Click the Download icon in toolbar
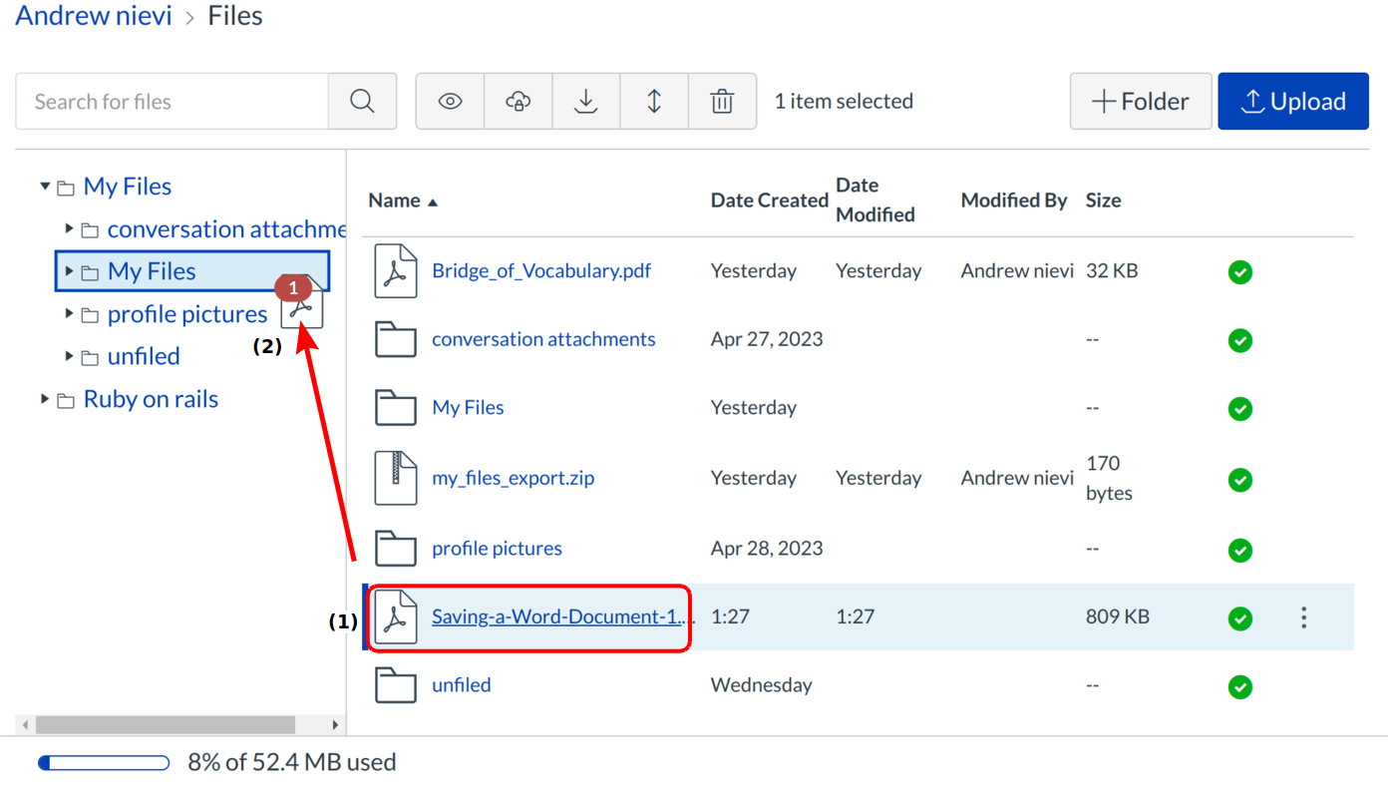The height and width of the screenshot is (805, 1396). coord(586,101)
